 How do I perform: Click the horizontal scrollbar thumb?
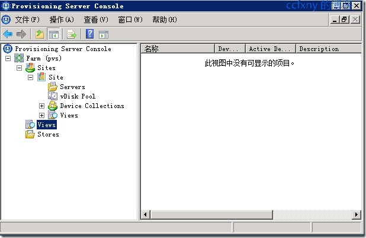[x=211, y=214]
